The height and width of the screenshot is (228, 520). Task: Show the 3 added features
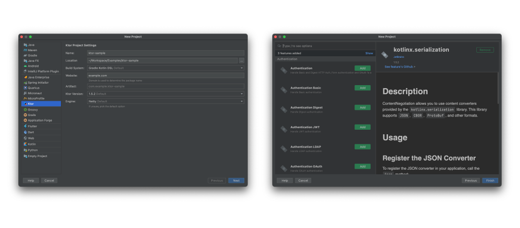point(369,53)
